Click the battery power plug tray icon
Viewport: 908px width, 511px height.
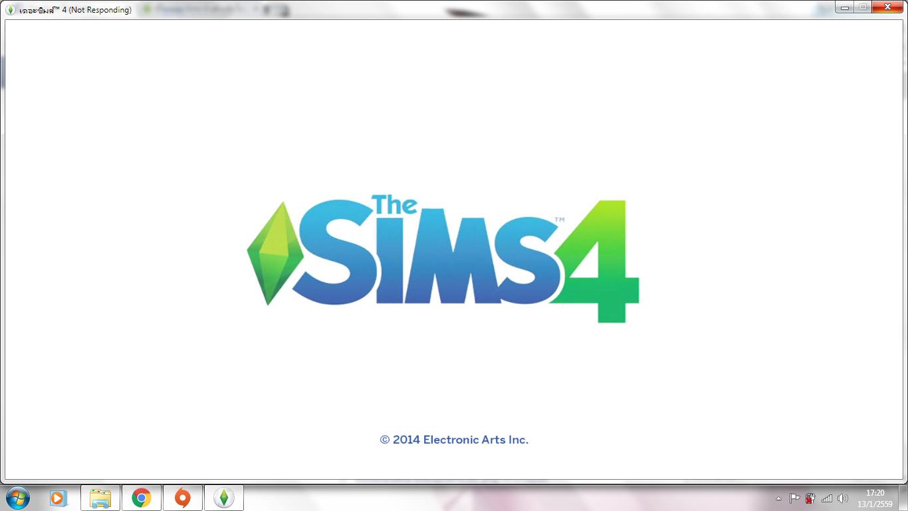click(x=810, y=498)
